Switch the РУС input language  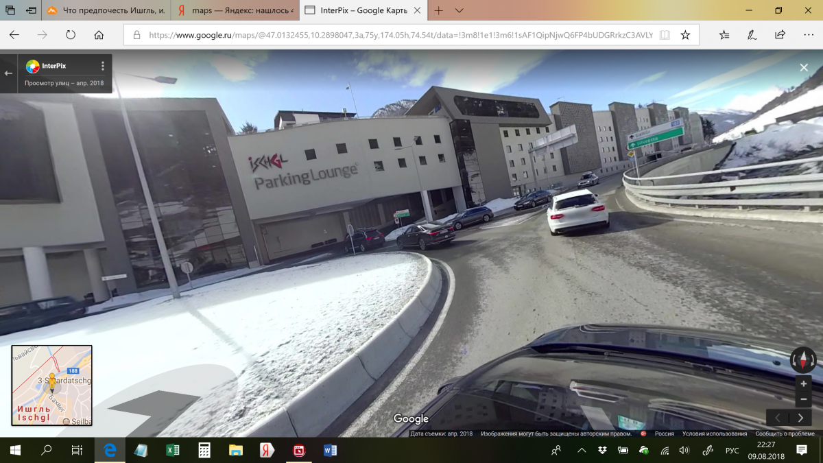click(x=732, y=450)
